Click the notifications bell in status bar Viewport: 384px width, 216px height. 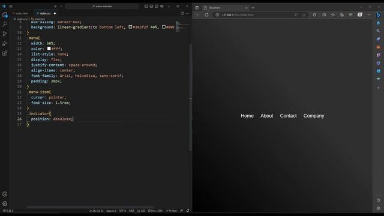(x=188, y=211)
